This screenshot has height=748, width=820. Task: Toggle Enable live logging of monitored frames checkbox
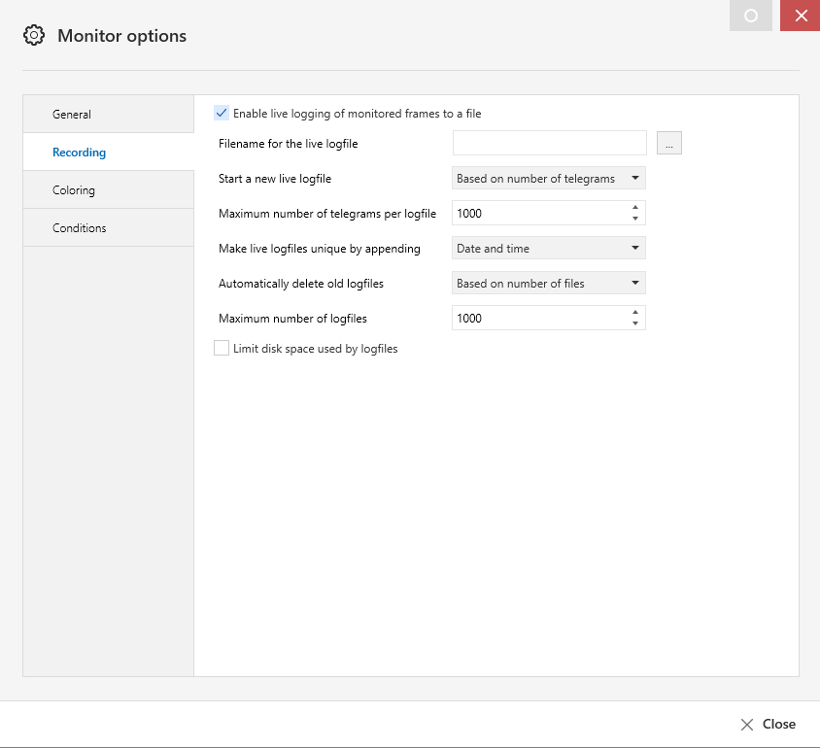click(x=222, y=113)
